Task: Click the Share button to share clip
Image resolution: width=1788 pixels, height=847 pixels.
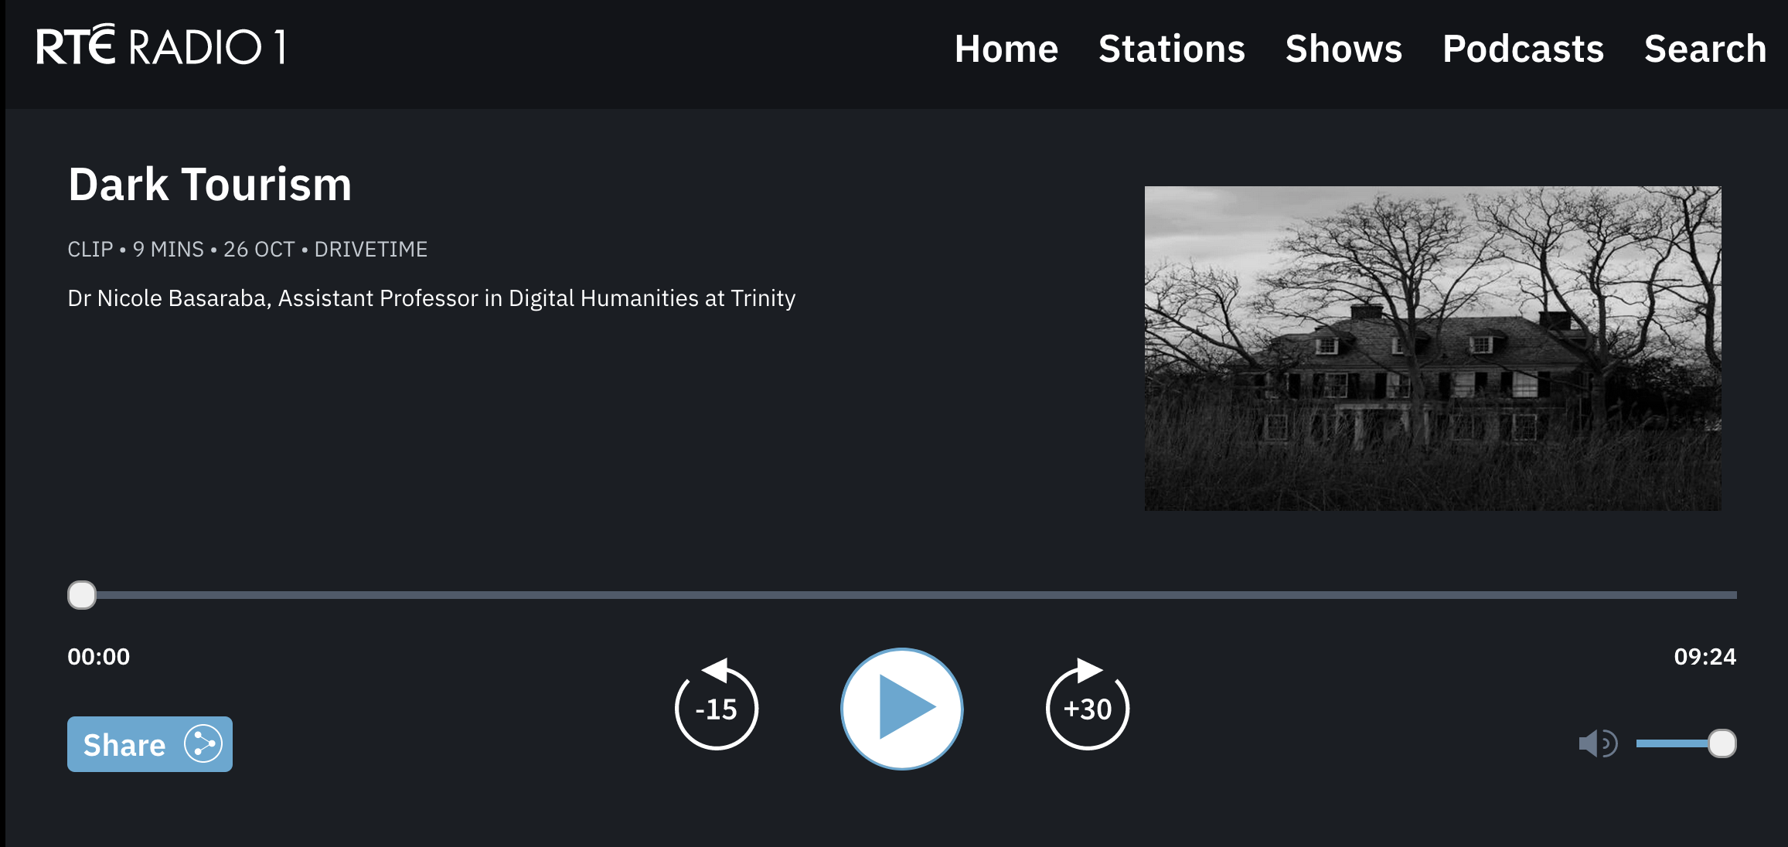Action: click(149, 746)
